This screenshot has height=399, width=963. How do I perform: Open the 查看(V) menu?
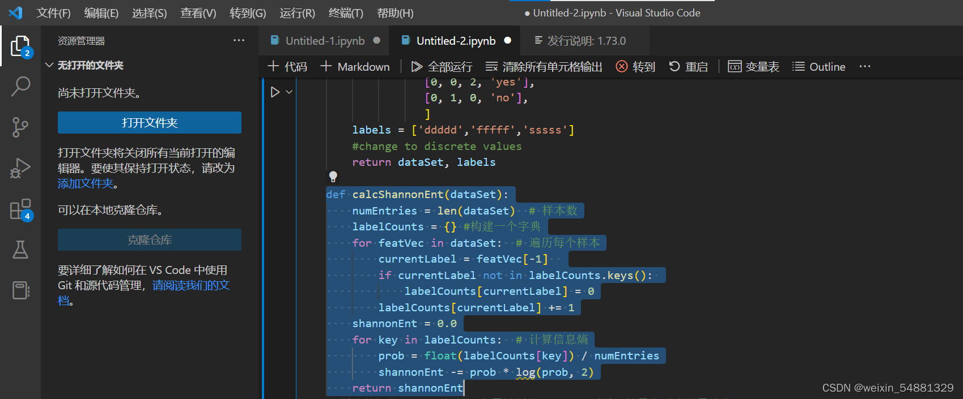pos(198,13)
